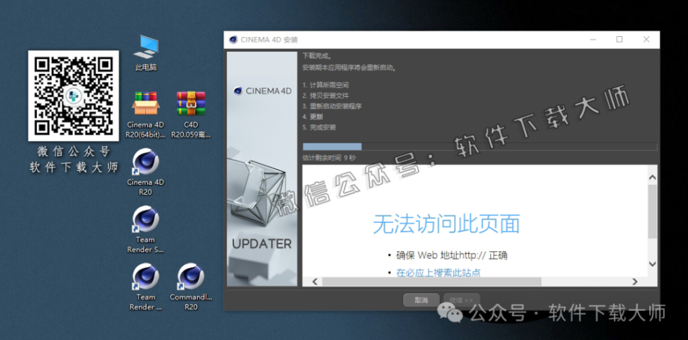Click step 4. 更新
The height and width of the screenshot is (340, 688).
(313, 117)
